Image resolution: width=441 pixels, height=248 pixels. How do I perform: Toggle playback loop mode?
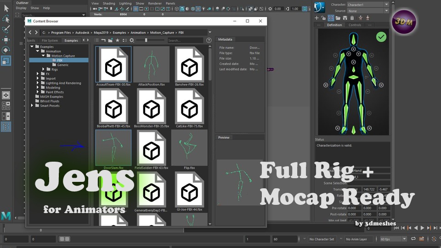coord(413,239)
